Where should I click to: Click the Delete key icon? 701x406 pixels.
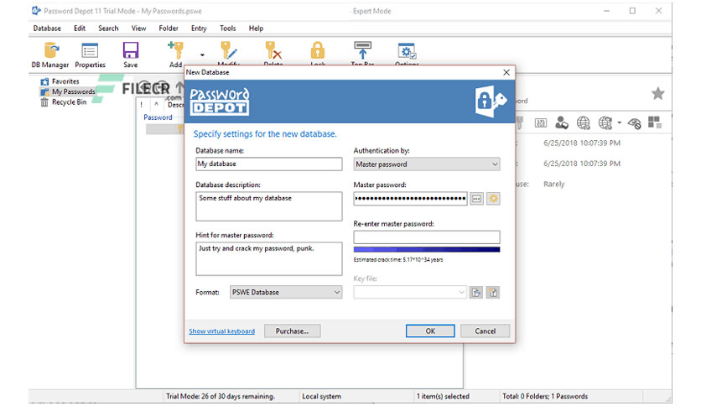tap(273, 50)
